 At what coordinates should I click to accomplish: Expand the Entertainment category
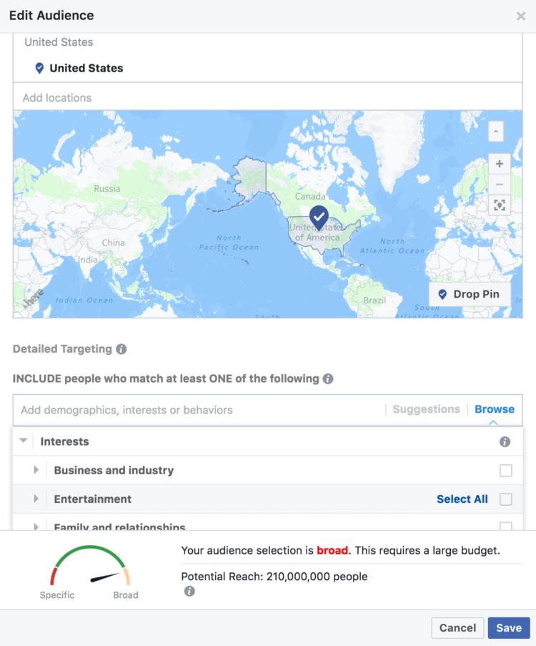pyautogui.click(x=36, y=499)
